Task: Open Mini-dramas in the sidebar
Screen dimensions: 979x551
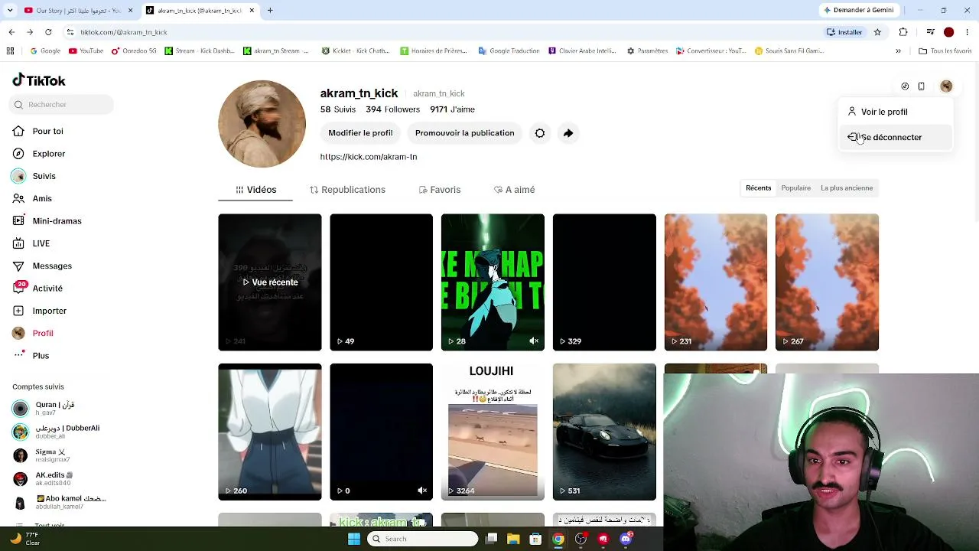Action: (57, 221)
